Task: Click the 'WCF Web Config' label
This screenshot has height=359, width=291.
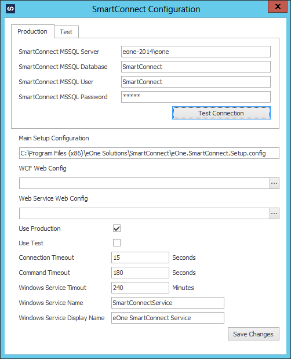Action: pyautogui.click(x=42, y=168)
